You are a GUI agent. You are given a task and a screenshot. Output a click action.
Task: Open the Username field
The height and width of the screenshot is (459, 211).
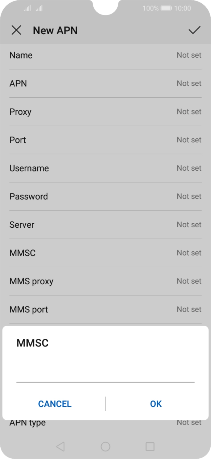click(105, 168)
